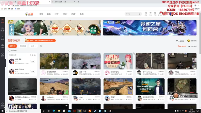
Task: Open Microsoft Edge on the taskbar
Action: (54, 111)
